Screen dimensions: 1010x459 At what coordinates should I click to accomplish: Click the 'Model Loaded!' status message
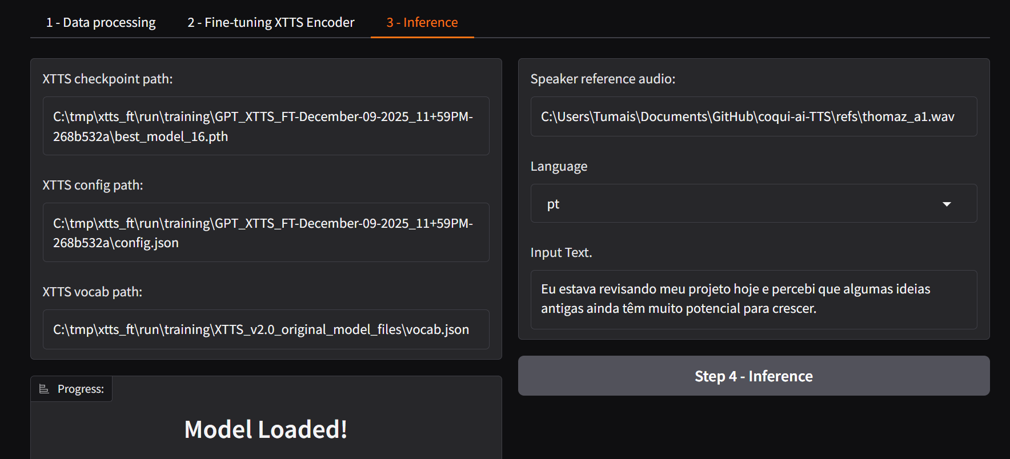coord(266,429)
